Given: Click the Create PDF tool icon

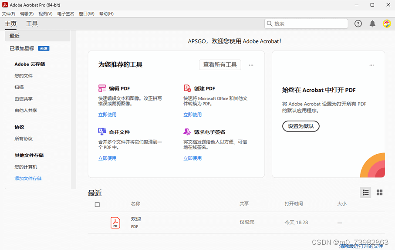Looking at the screenshot, I should 187,88.
